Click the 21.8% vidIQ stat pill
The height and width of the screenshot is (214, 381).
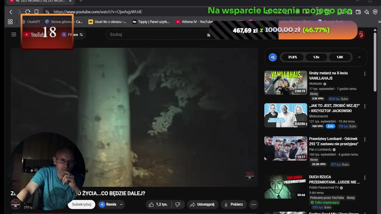[293, 57]
